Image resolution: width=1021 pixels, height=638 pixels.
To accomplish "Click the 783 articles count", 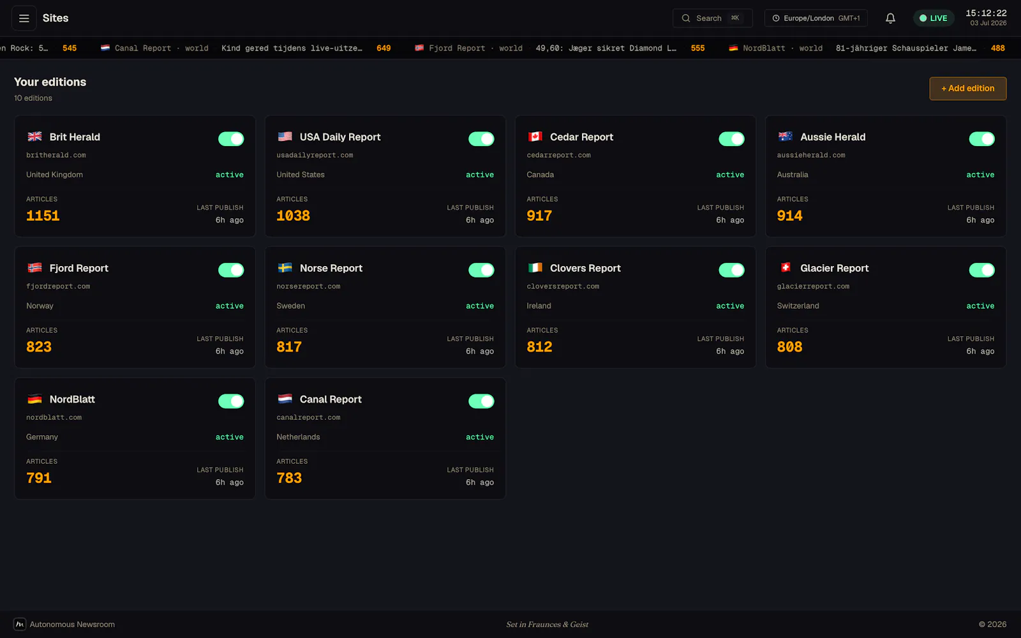I will tap(289, 478).
